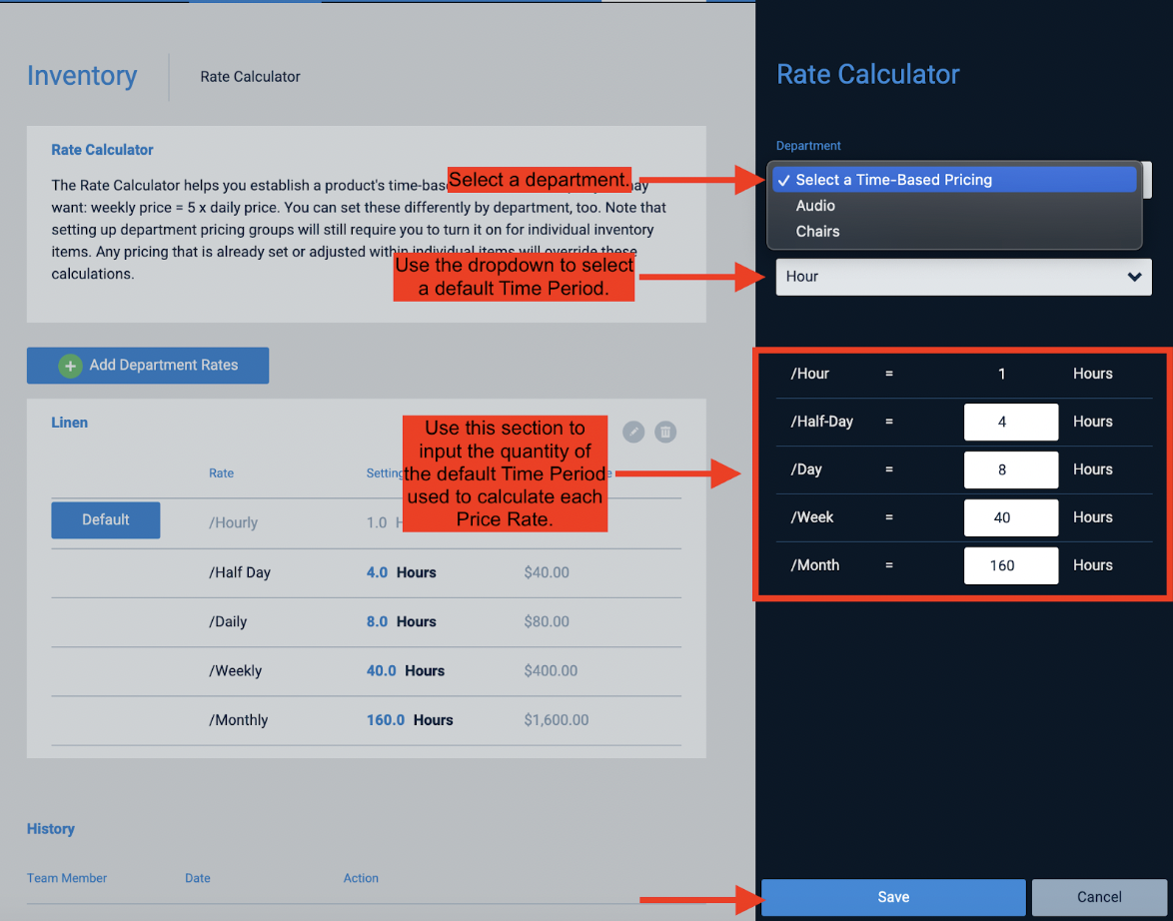The height and width of the screenshot is (921, 1173).
Task: Click the /Hourly rate row label
Action: tap(233, 523)
